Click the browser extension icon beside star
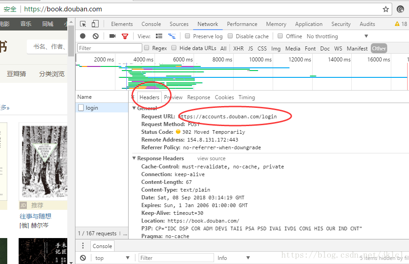 tap(400, 9)
